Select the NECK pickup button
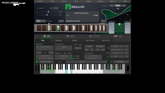Viewport: 165px width, 93px height. click(x=112, y=6)
